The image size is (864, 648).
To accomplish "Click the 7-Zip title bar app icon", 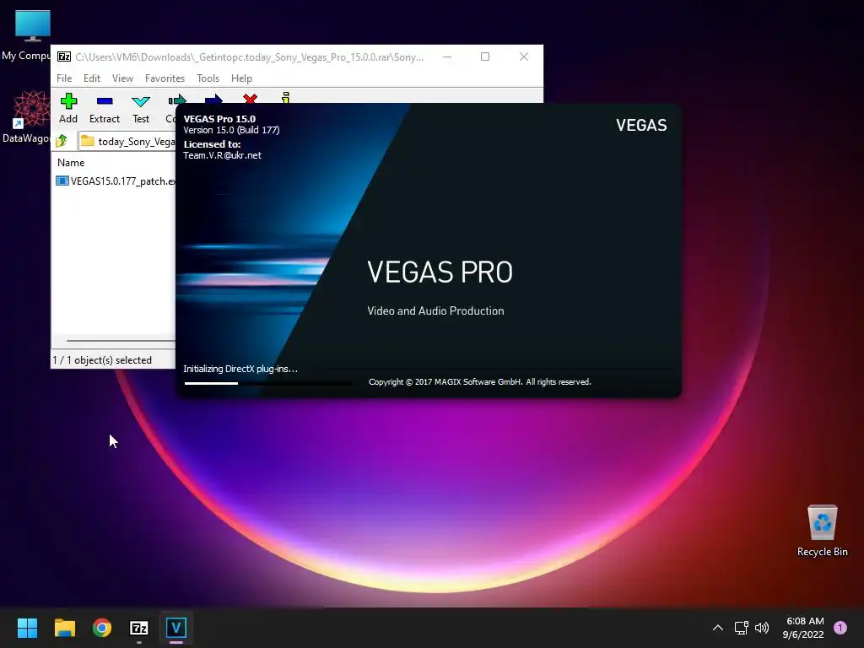I will 64,57.
